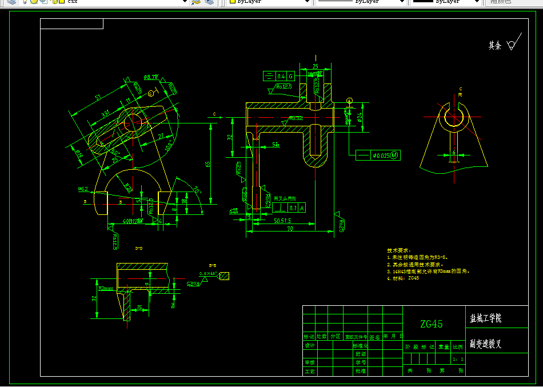This screenshot has height=387, width=543.
Task: Click the 比例 title block label
Action: pyautogui.click(x=458, y=347)
